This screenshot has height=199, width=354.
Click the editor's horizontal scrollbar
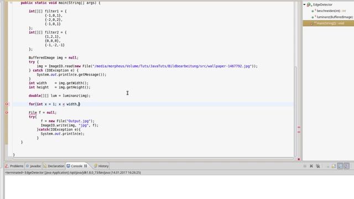[153, 159]
